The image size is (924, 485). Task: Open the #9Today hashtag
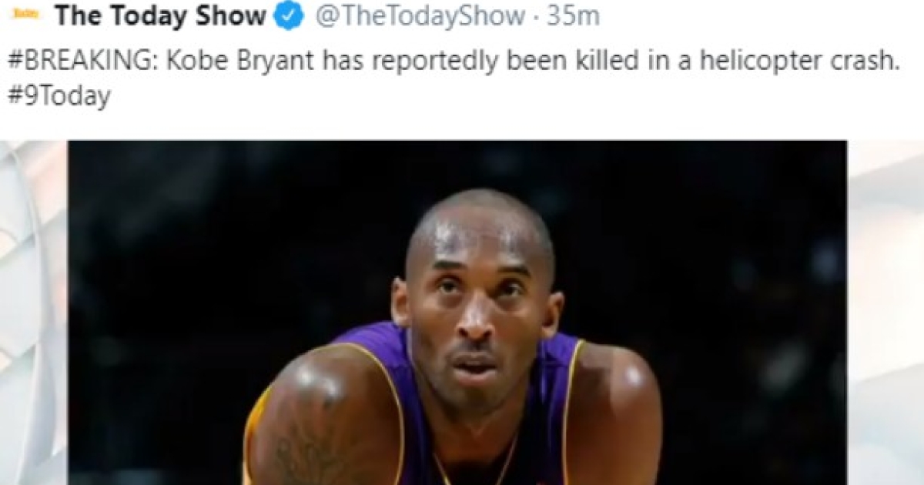(x=59, y=99)
